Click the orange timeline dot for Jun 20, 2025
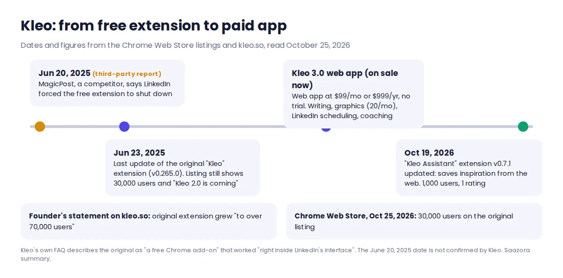Screen dimensions: 563x278 (40, 127)
